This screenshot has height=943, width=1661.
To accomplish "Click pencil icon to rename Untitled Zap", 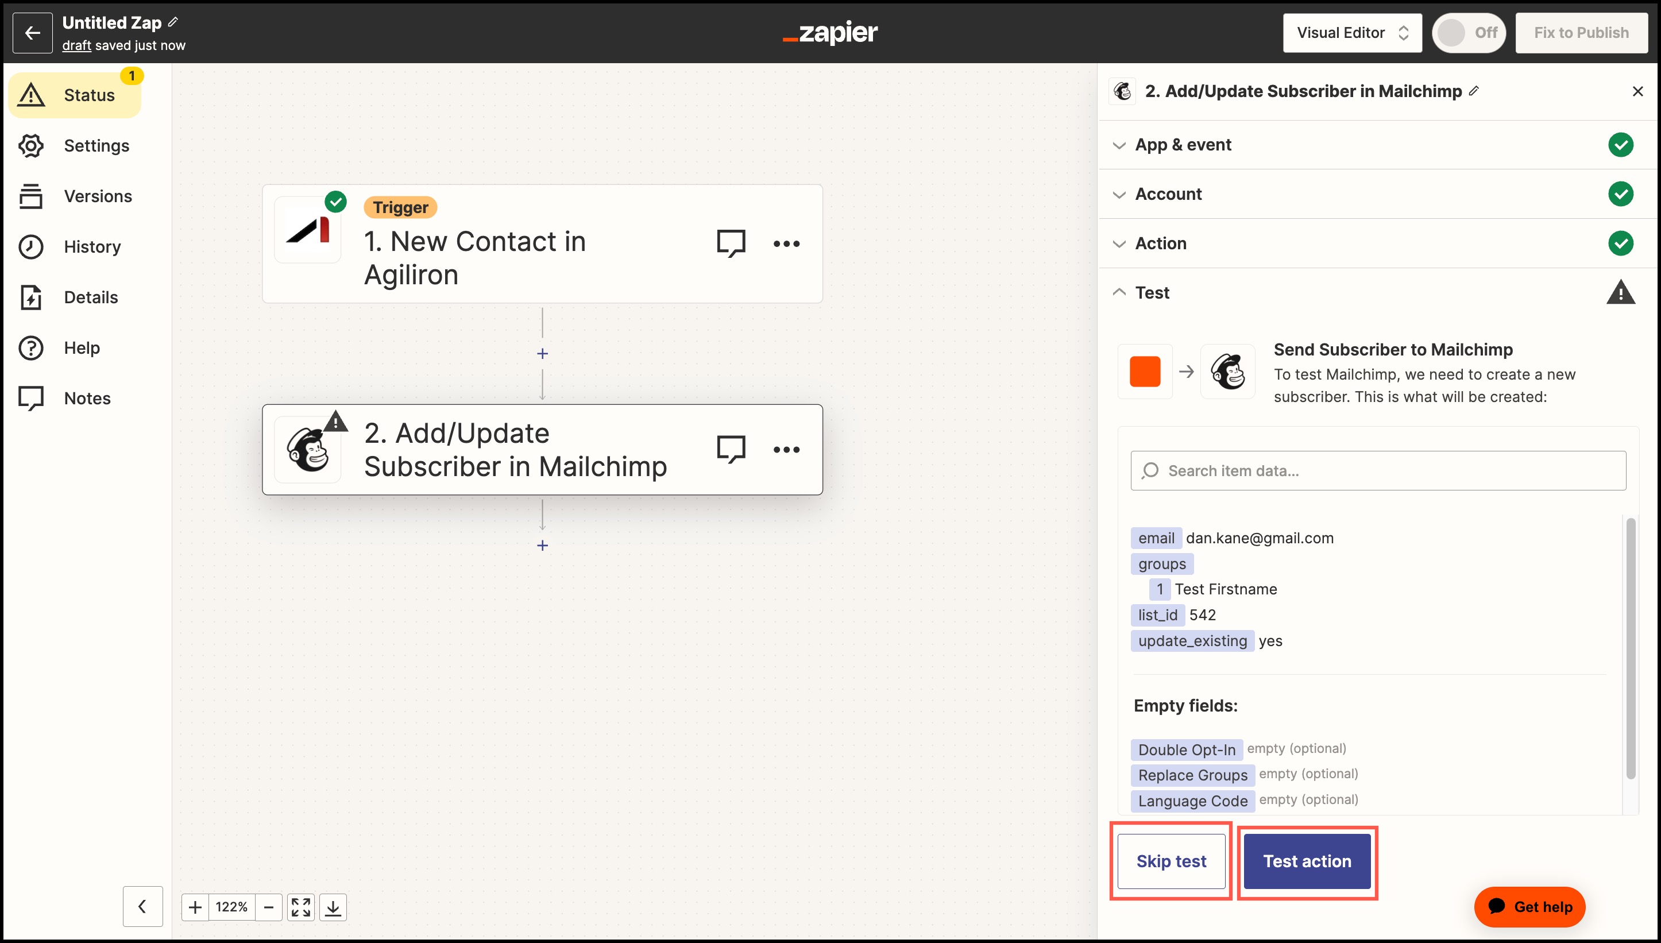I will 173,22.
